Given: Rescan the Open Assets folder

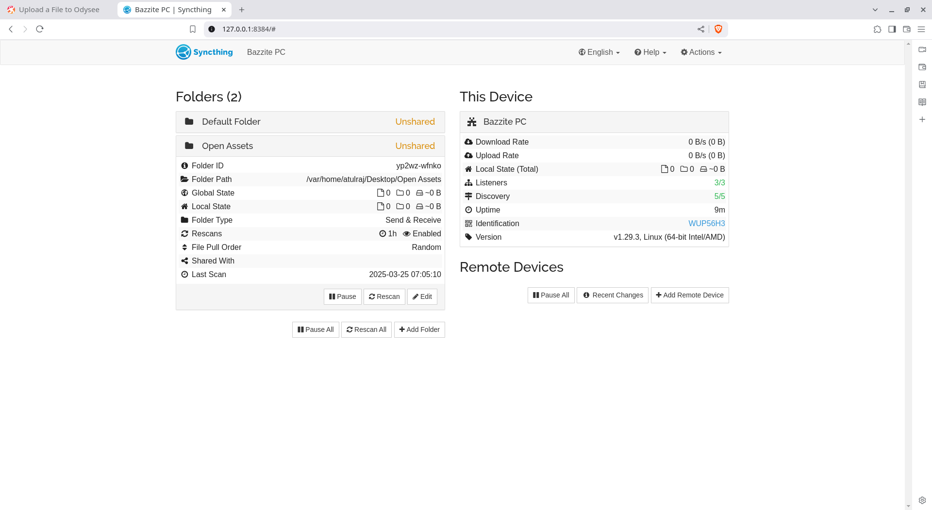Looking at the screenshot, I should pyautogui.click(x=384, y=296).
